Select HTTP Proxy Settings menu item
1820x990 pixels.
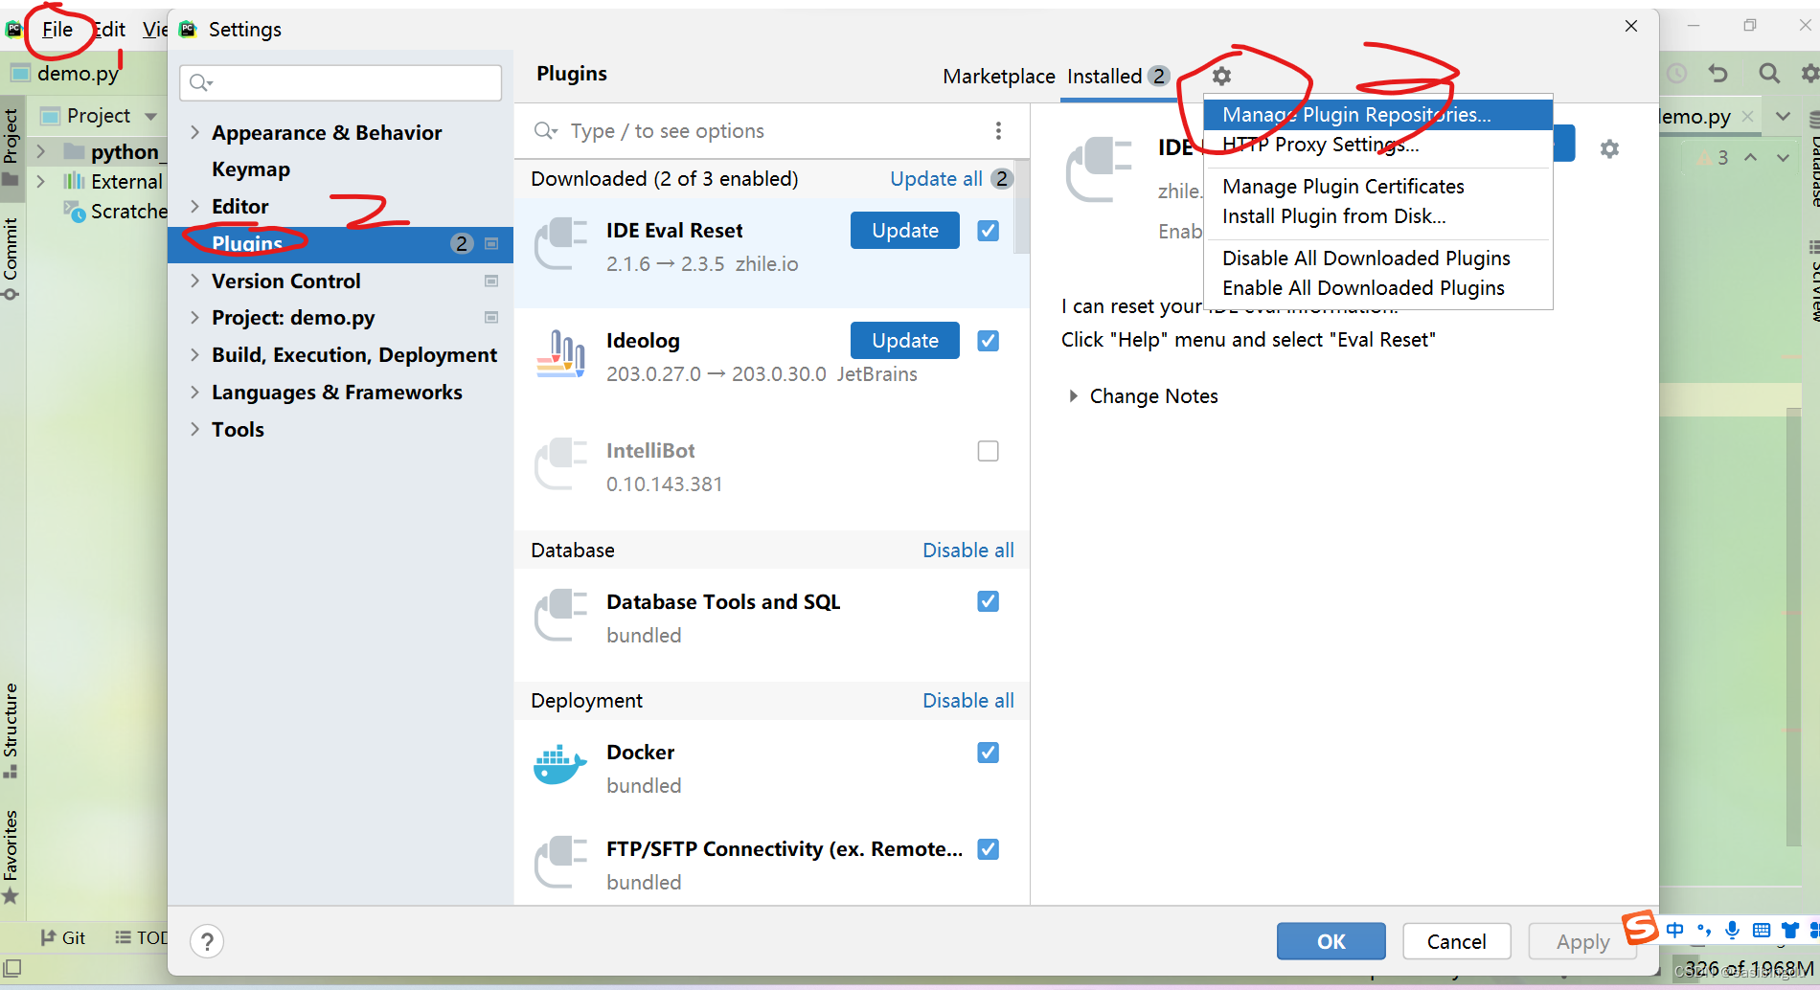coord(1377,145)
